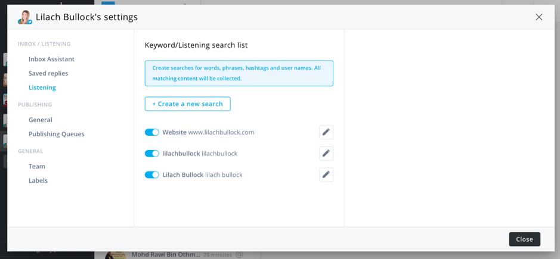Edit the Lilach Bullock search with the pencil icon
The image size is (560, 259).
tap(326, 175)
